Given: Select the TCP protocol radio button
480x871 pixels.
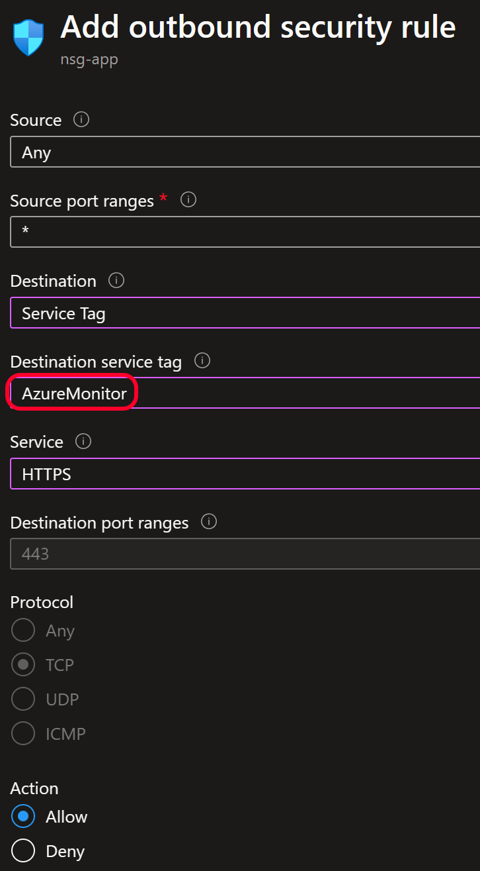Looking at the screenshot, I should pyautogui.click(x=23, y=664).
